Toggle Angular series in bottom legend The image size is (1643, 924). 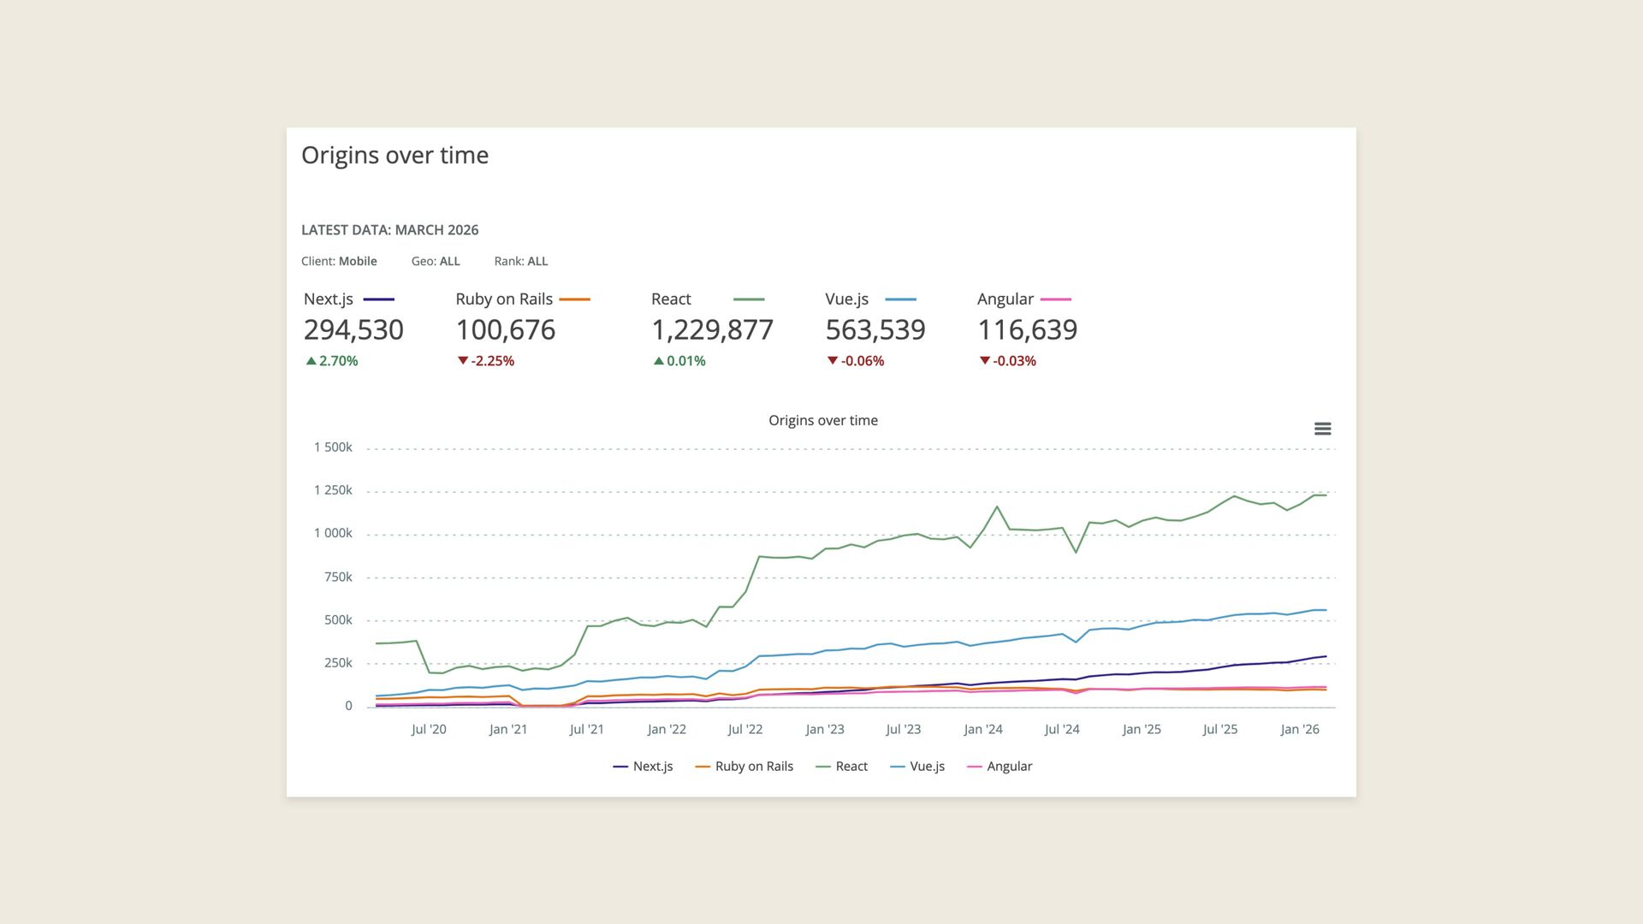(x=1008, y=767)
